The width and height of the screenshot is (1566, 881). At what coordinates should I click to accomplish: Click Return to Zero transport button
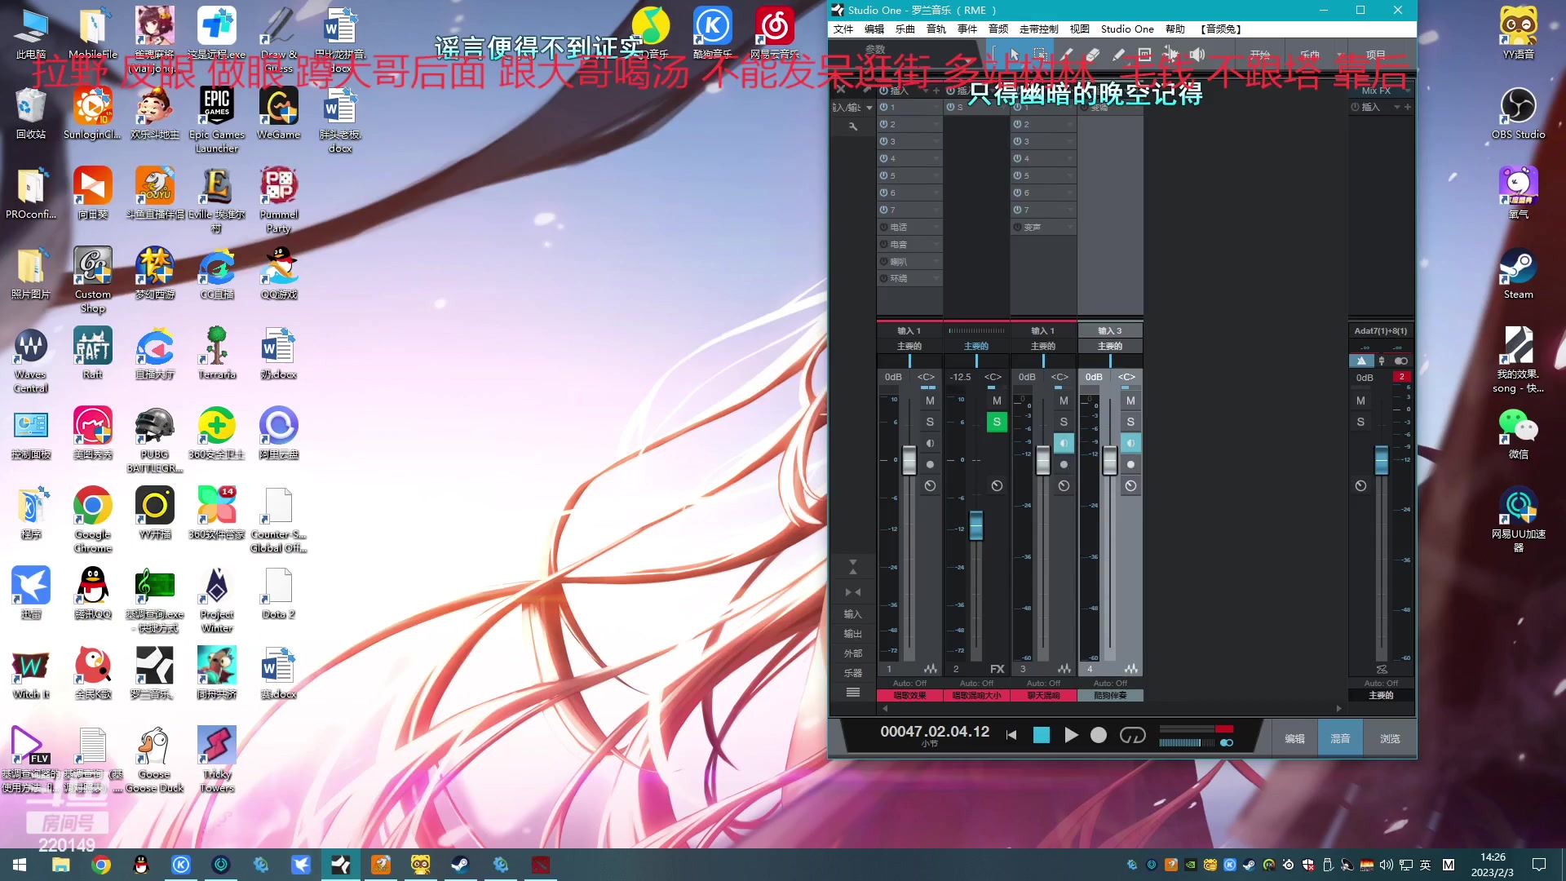click(x=1011, y=735)
